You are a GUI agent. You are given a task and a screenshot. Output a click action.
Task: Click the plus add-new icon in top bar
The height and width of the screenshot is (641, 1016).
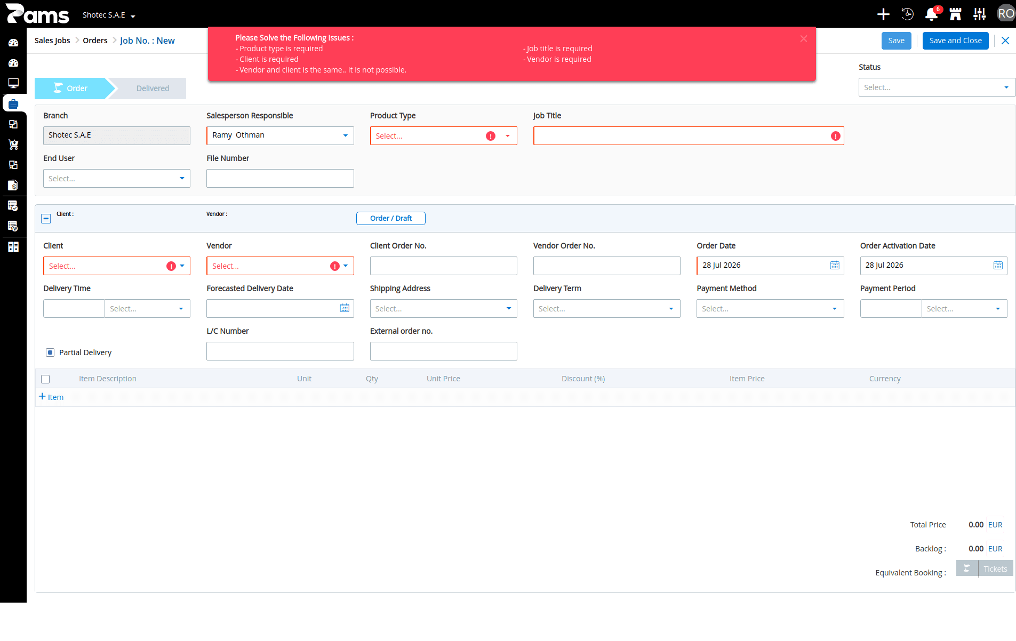click(883, 14)
